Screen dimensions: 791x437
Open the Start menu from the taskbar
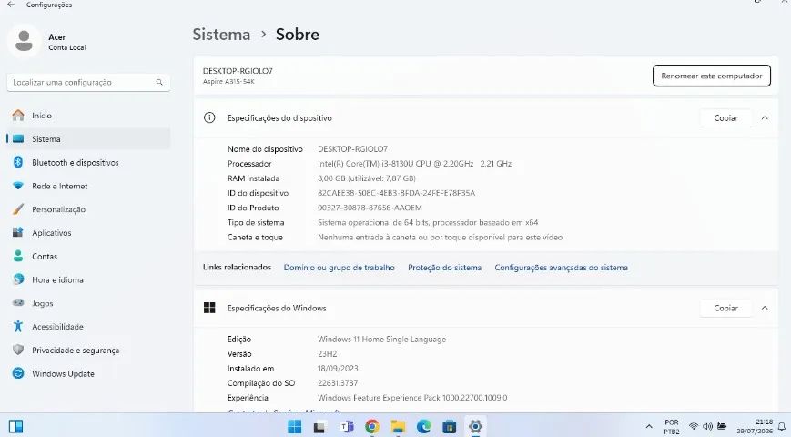tap(295, 427)
